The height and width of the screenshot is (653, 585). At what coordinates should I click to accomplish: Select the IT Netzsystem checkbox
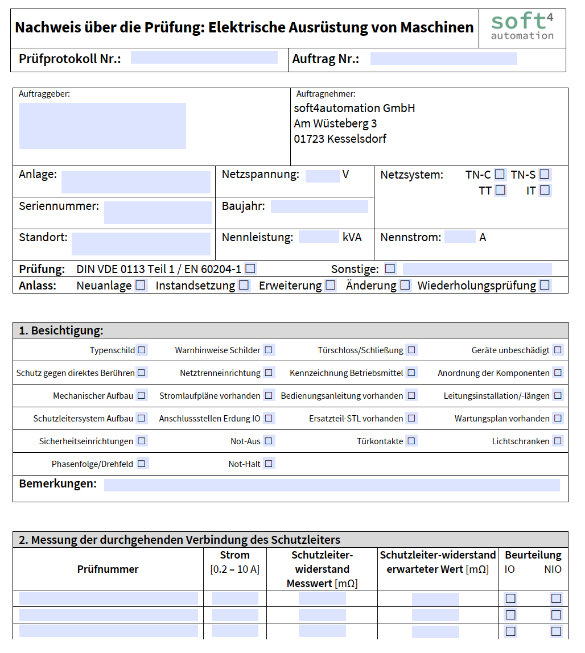click(545, 191)
